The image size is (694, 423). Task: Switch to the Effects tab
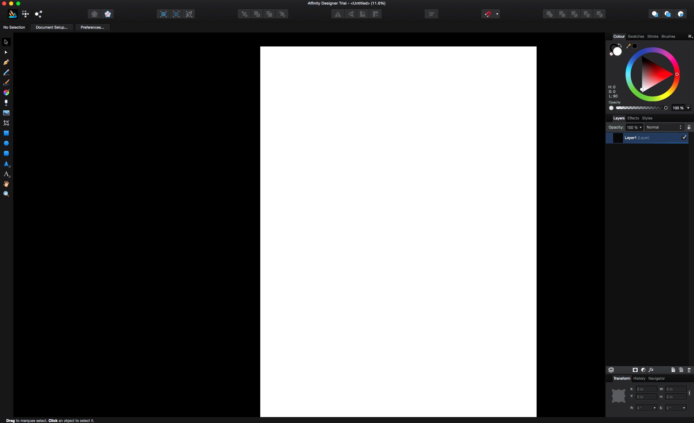633,118
